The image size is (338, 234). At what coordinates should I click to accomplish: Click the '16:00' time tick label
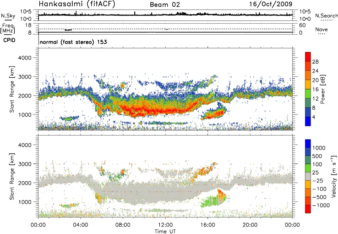pyautogui.click(x=207, y=225)
